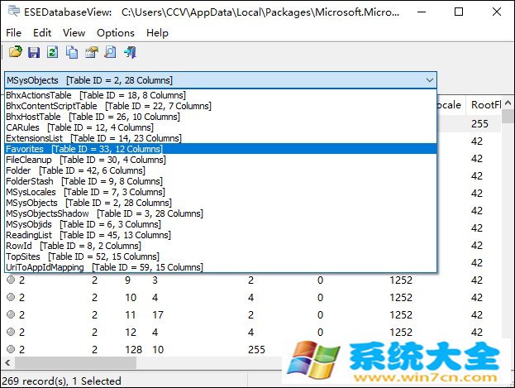Click the vertical scrollbar up arrow

click(x=508, y=103)
